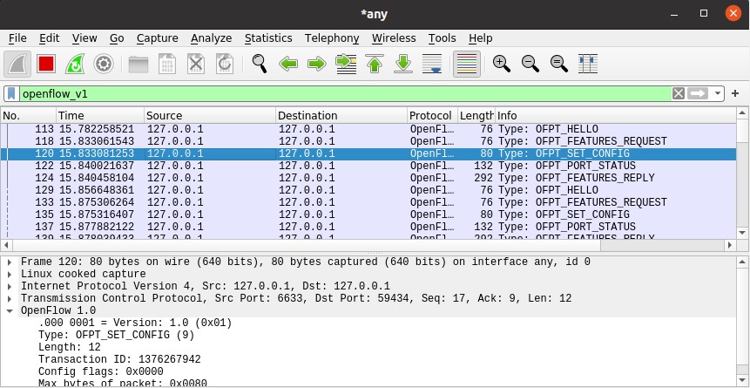This screenshot has height=388, width=750.
Task: Open the View menu
Action: [x=84, y=38]
